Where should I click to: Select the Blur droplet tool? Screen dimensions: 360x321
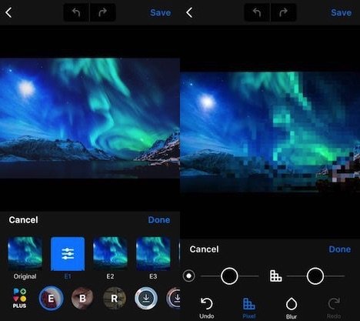(x=292, y=308)
